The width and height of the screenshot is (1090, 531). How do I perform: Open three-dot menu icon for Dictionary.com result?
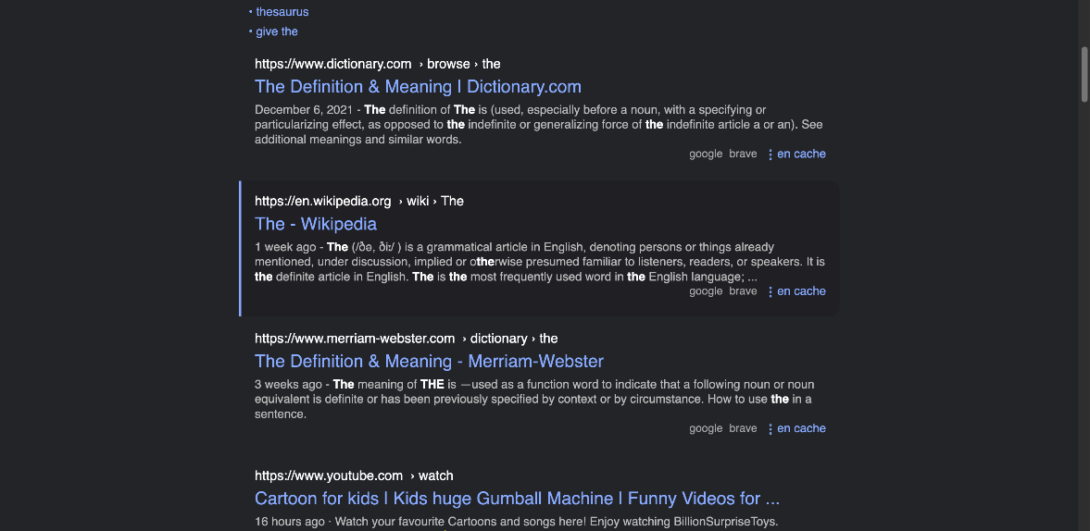click(771, 154)
